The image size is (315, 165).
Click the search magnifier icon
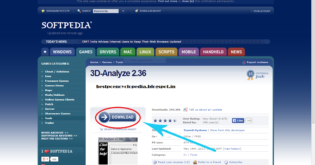pos(79,11)
